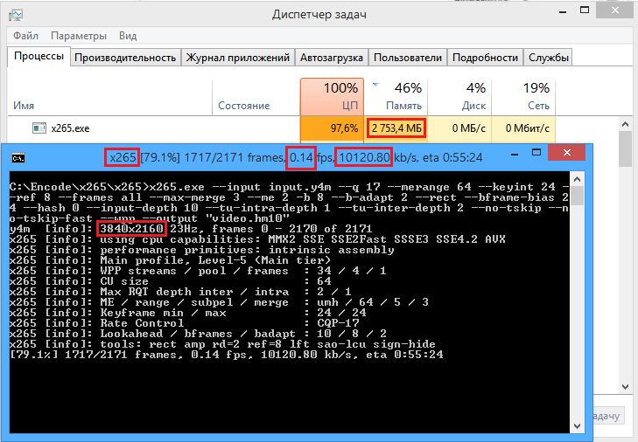This screenshot has height=442, width=638.
Task: Minimize the Диспетчер задач window
Action: (x=563, y=12)
